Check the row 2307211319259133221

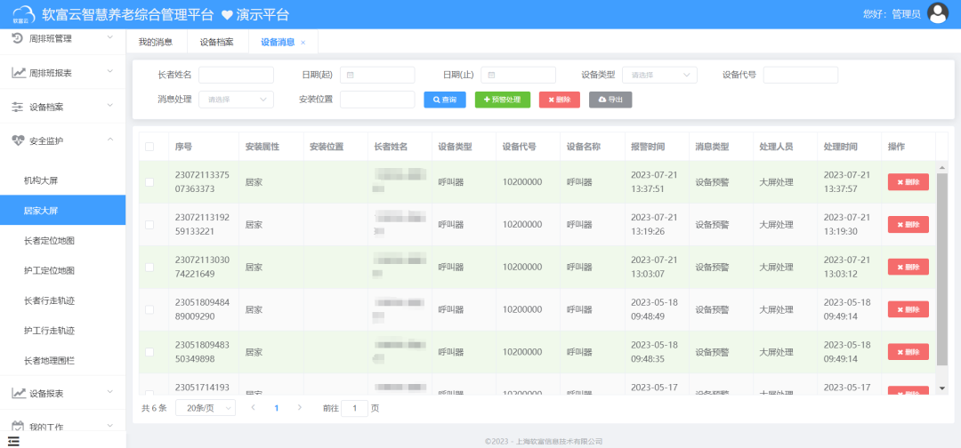tap(149, 225)
